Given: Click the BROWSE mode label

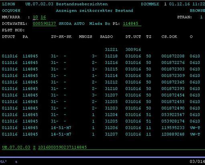Looking at the screenshot, I should (197, 11).
